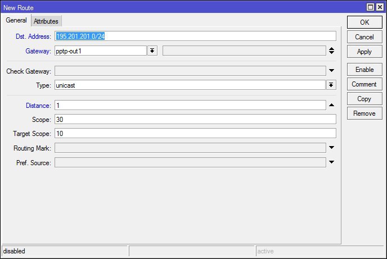Expand the Pref. Source option
The height and width of the screenshot is (259, 387).
[x=331, y=162]
